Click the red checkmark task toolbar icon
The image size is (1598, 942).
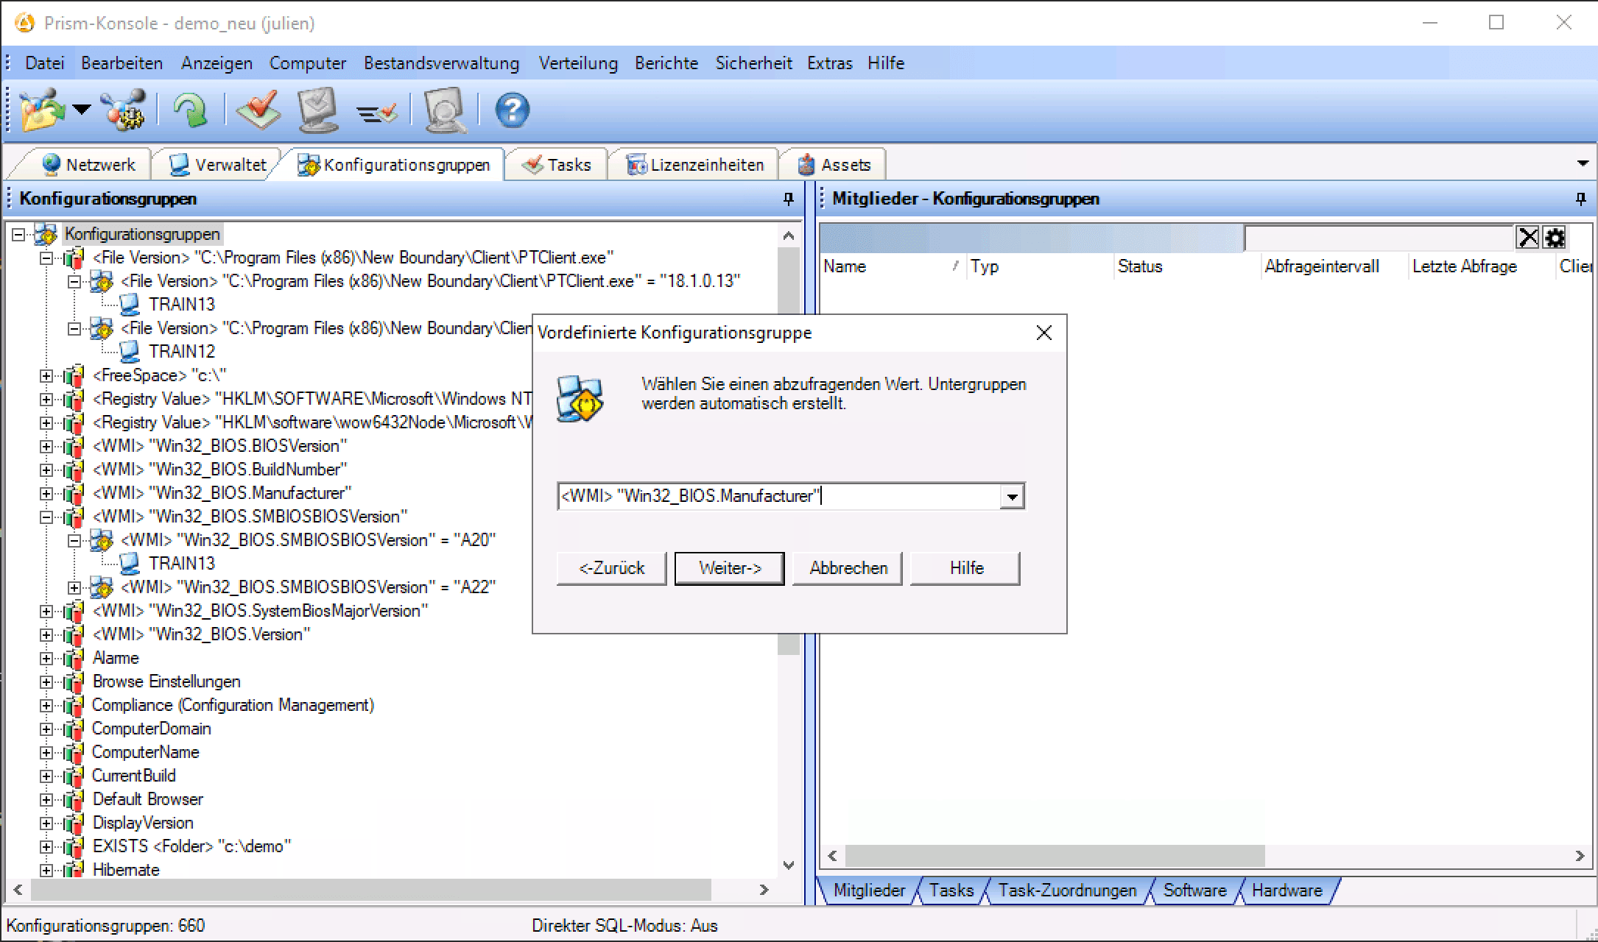point(258,111)
